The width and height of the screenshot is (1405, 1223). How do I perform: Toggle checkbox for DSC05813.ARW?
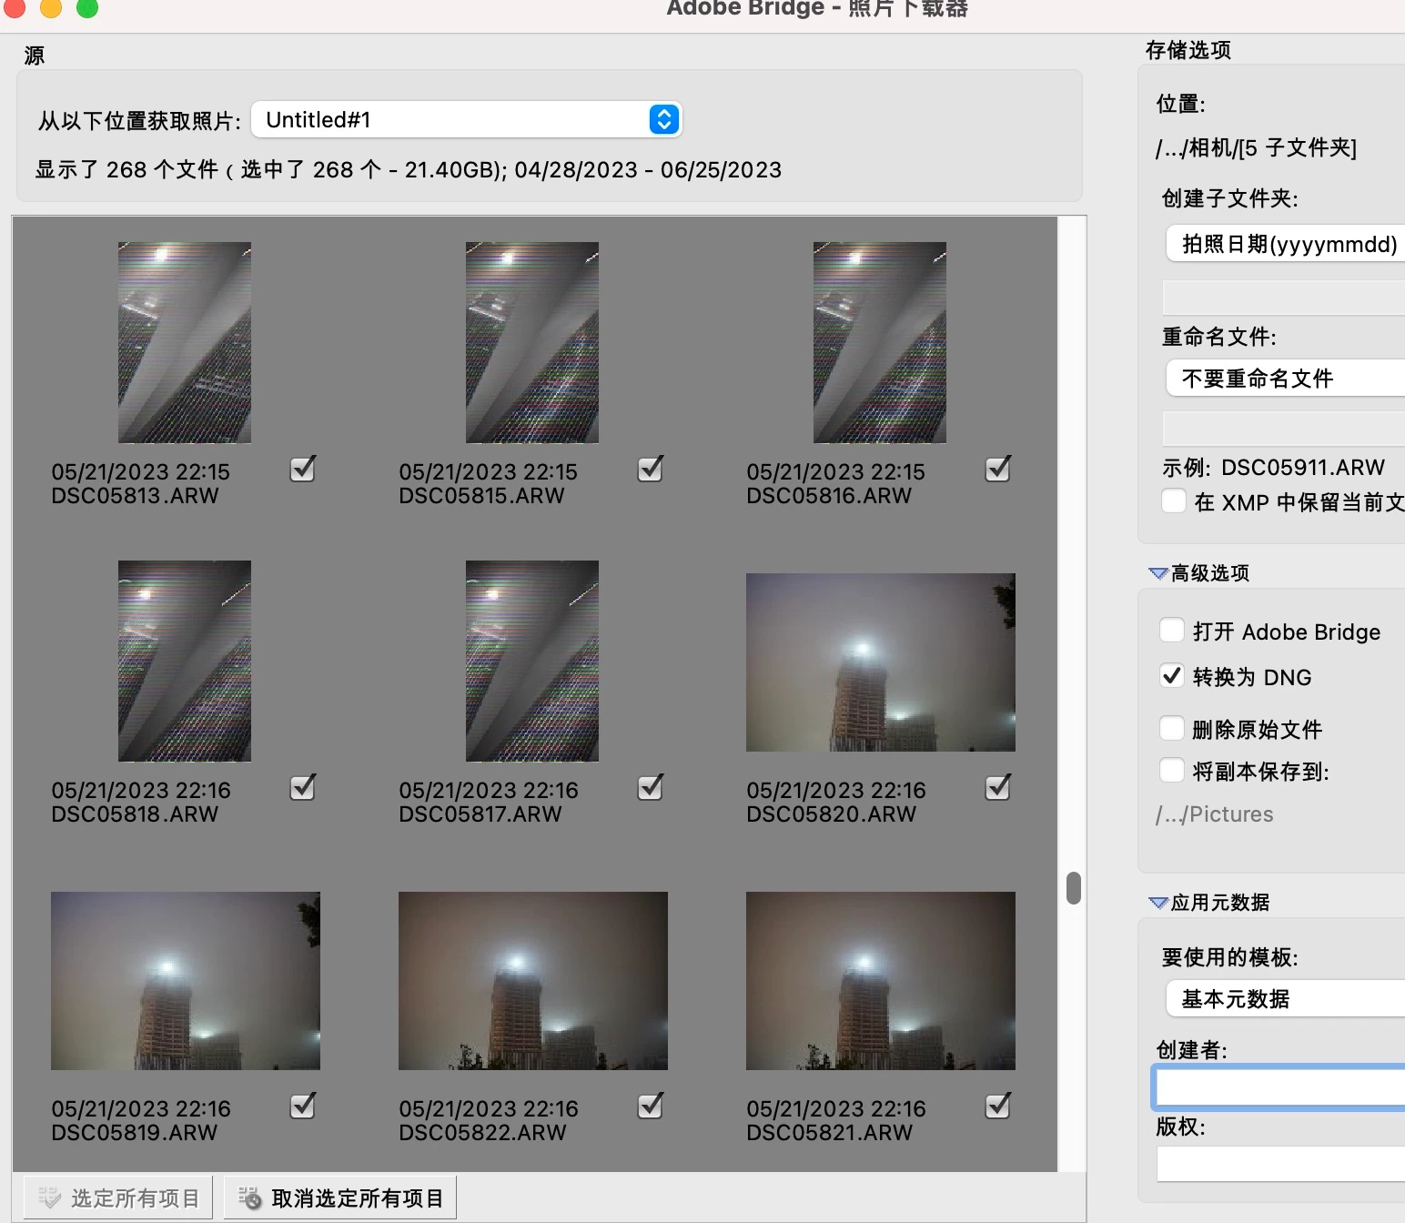pyautogui.click(x=302, y=469)
